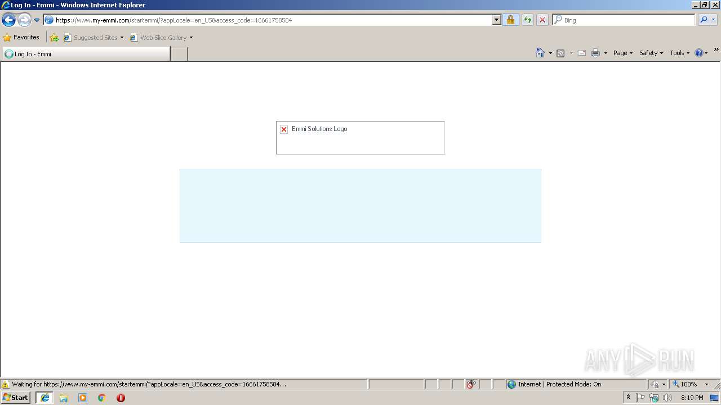This screenshot has height=405, width=721.
Task: Open a new blank tab
Action: 179,54
